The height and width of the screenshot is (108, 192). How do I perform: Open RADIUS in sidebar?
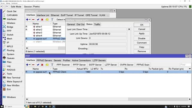pos(11,70)
